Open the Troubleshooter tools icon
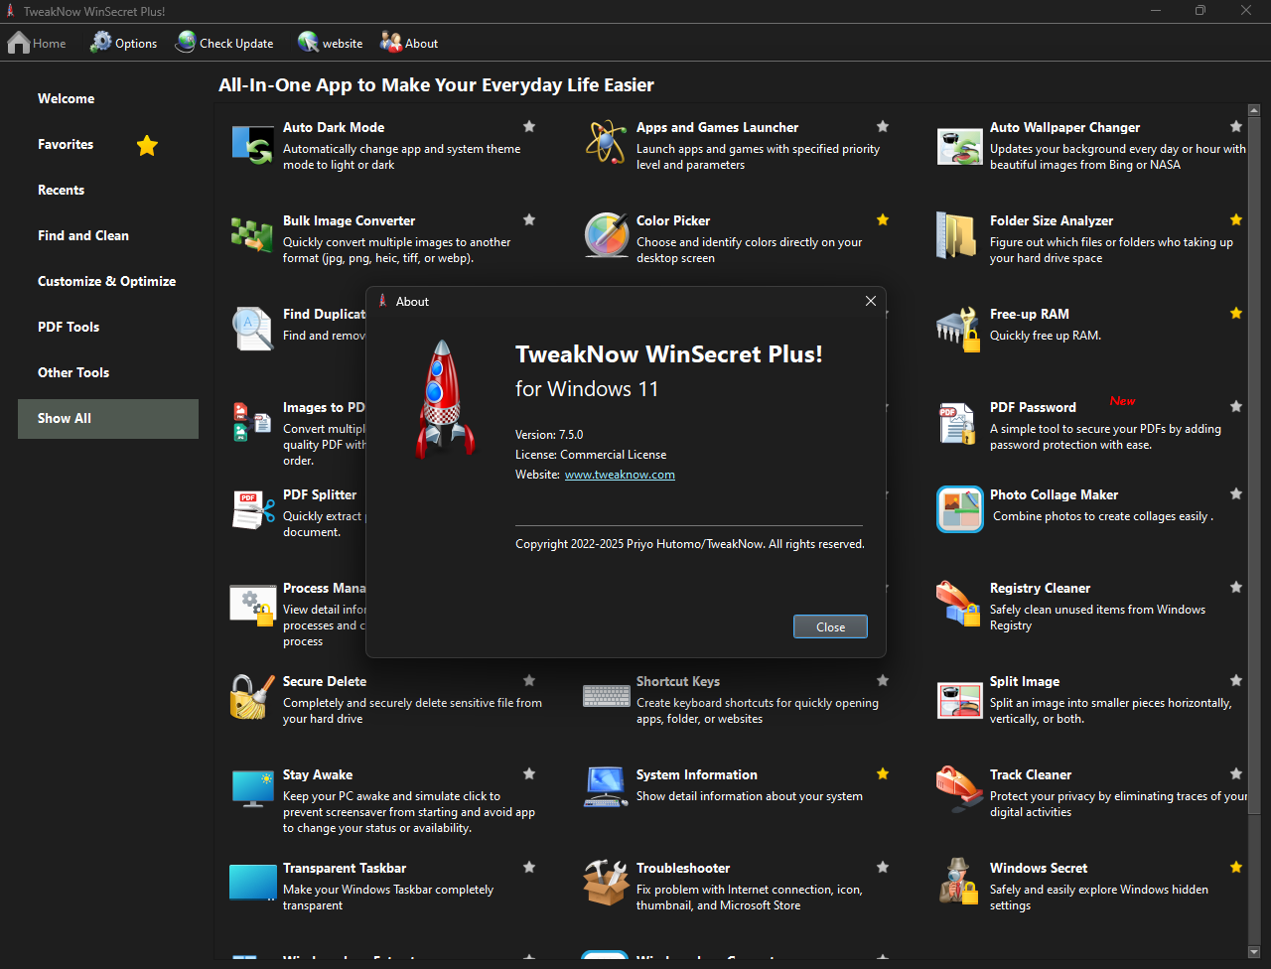 (x=607, y=883)
